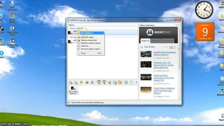Viewport: 224px width, 126px height.
Task: Click the MountSpace logo banner
Action: coord(159,33)
